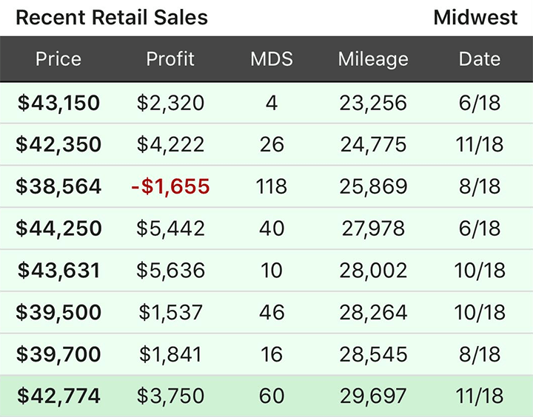Sort table by Profit column header

point(170,59)
